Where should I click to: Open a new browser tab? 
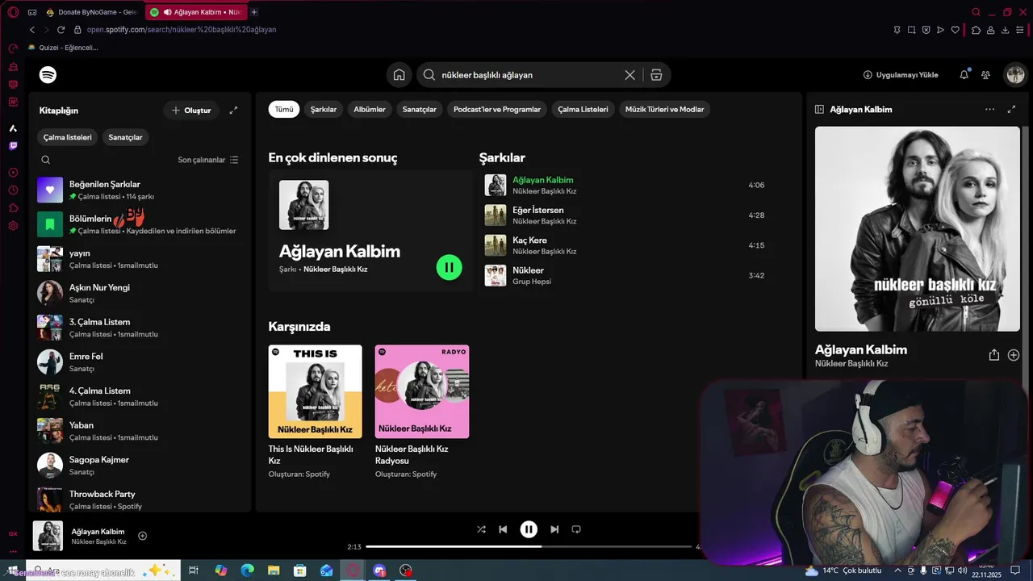coord(254,12)
